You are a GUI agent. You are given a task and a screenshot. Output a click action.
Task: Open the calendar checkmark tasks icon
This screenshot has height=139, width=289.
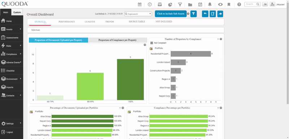tap(200, 4)
